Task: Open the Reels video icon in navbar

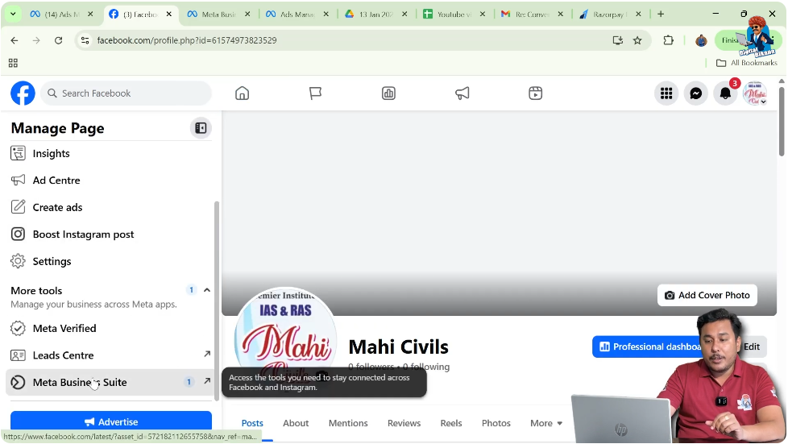Action: [535, 93]
